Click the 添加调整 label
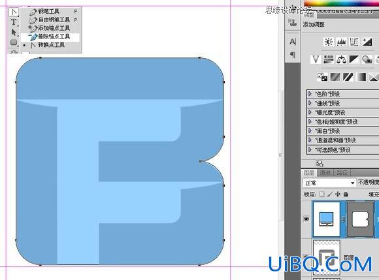Image resolution: width=379 pixels, height=280 pixels. tap(314, 25)
